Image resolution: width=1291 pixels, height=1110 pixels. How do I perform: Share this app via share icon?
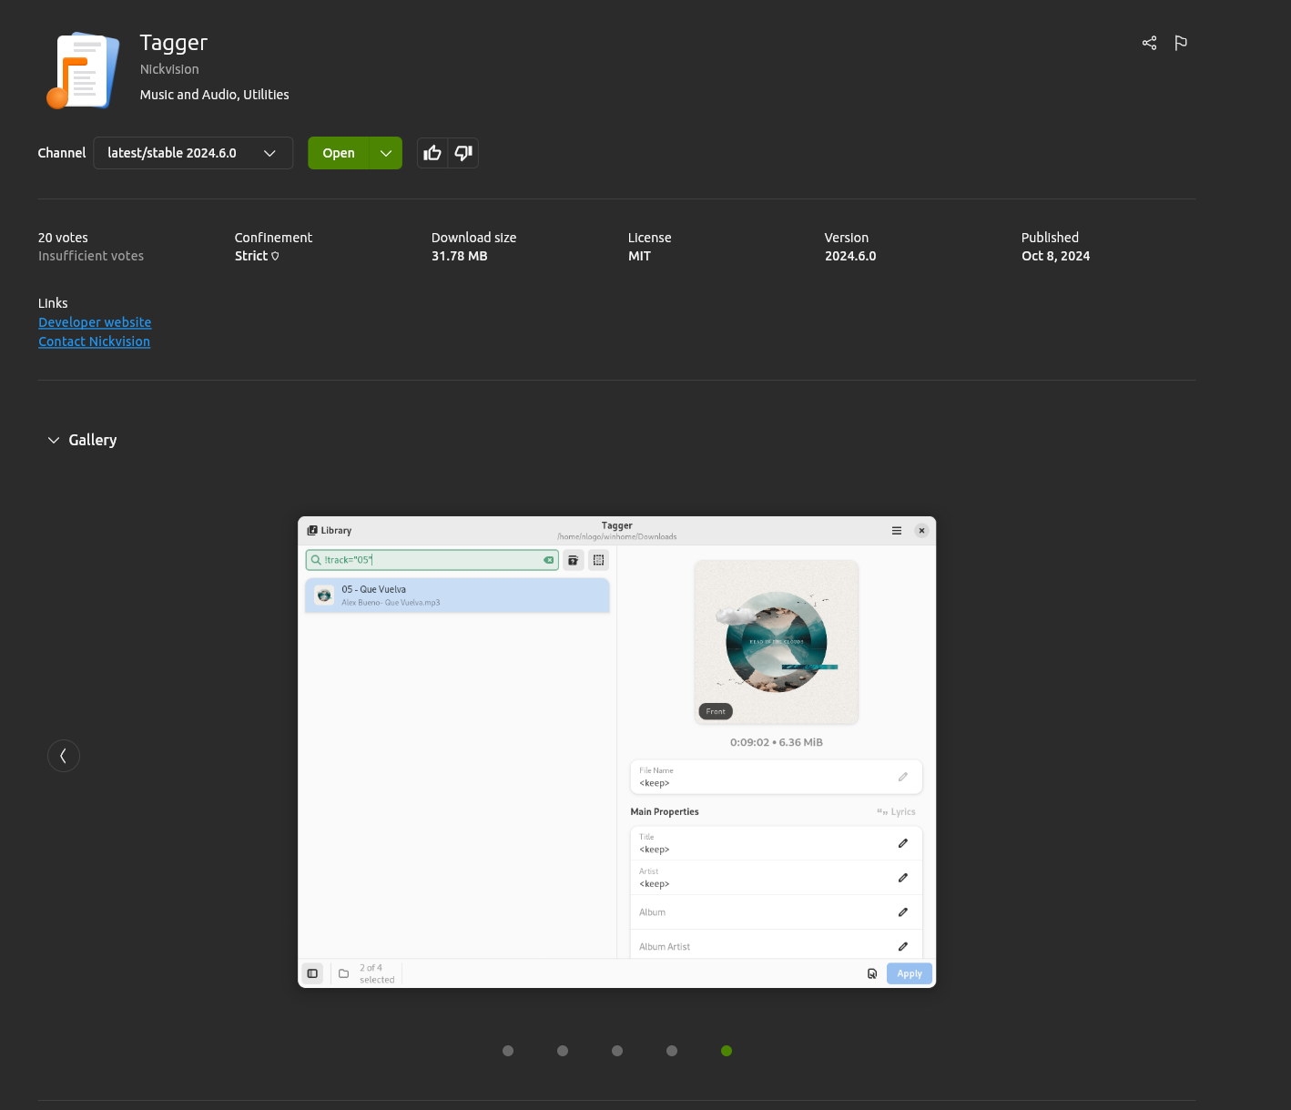coord(1150,43)
